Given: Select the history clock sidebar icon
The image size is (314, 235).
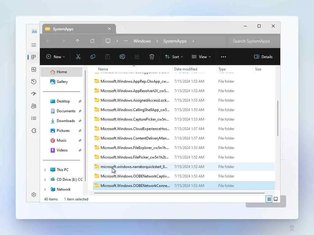Looking at the screenshot, I should pos(34,81).
